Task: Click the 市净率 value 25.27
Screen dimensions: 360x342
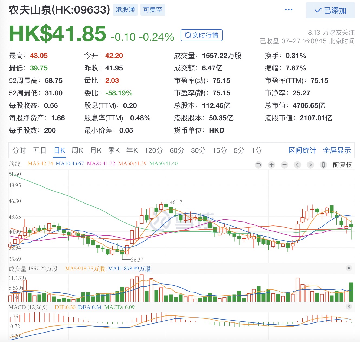Action: coord(301,93)
